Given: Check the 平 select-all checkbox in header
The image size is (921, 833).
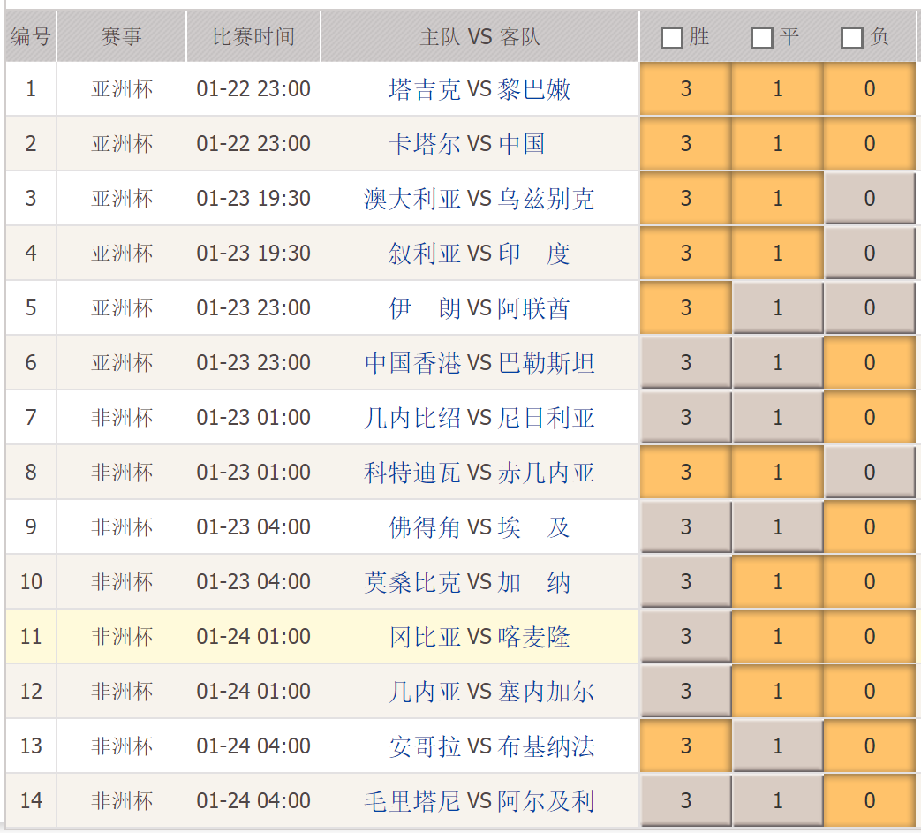Looking at the screenshot, I should pyautogui.click(x=762, y=38).
